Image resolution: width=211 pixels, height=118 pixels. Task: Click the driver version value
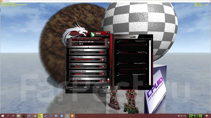pos(81,44)
